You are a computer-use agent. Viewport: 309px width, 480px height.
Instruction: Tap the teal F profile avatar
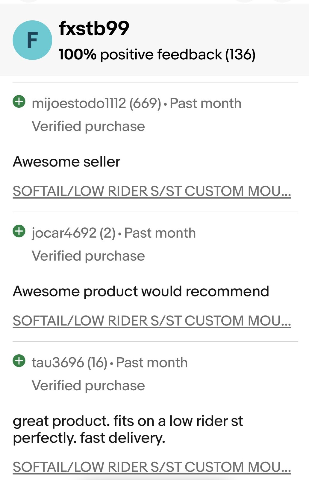[32, 40]
